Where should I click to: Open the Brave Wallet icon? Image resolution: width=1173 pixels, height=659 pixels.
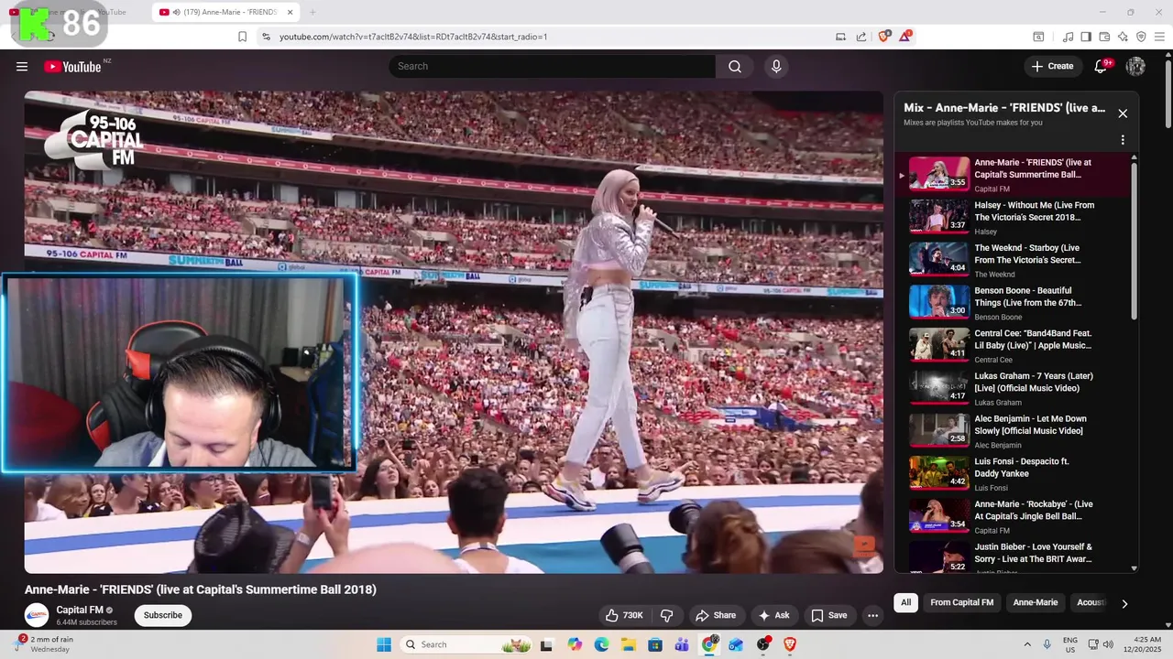tap(1104, 37)
